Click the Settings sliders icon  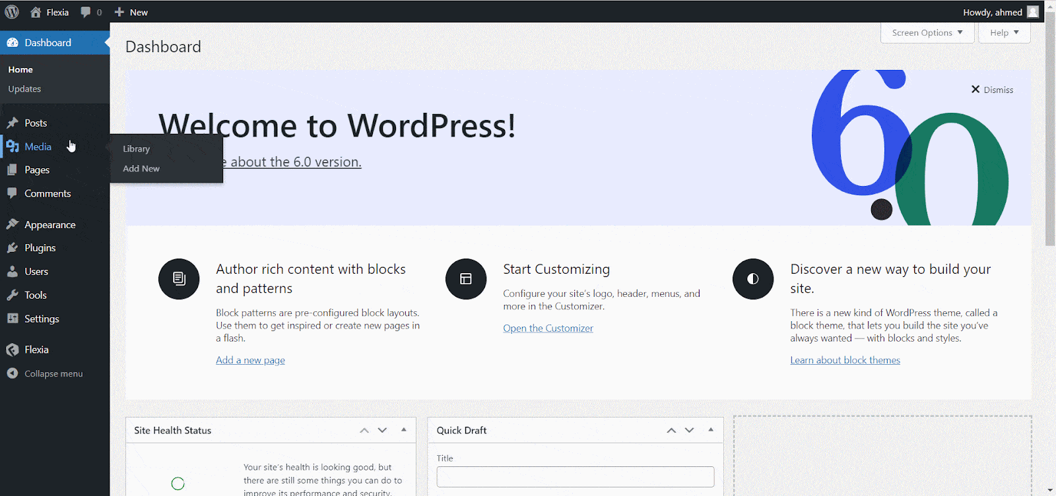tap(13, 319)
